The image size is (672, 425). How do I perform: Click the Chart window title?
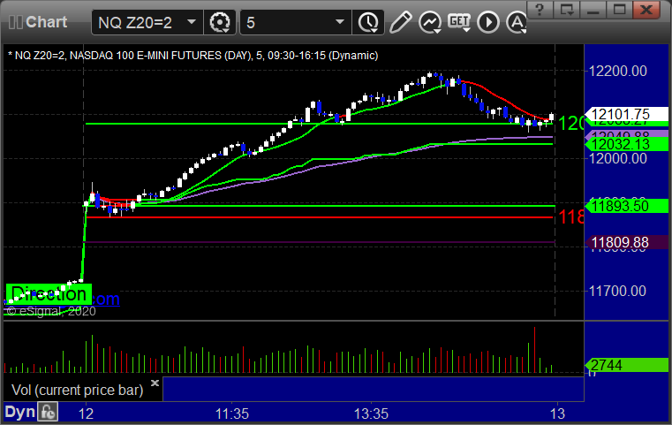[x=46, y=22]
